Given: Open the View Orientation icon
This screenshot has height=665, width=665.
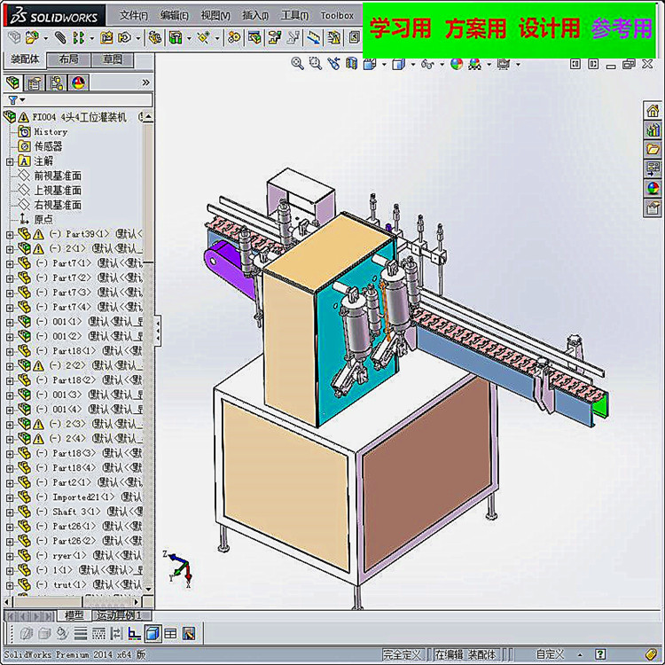Looking at the screenshot, I should click(371, 64).
